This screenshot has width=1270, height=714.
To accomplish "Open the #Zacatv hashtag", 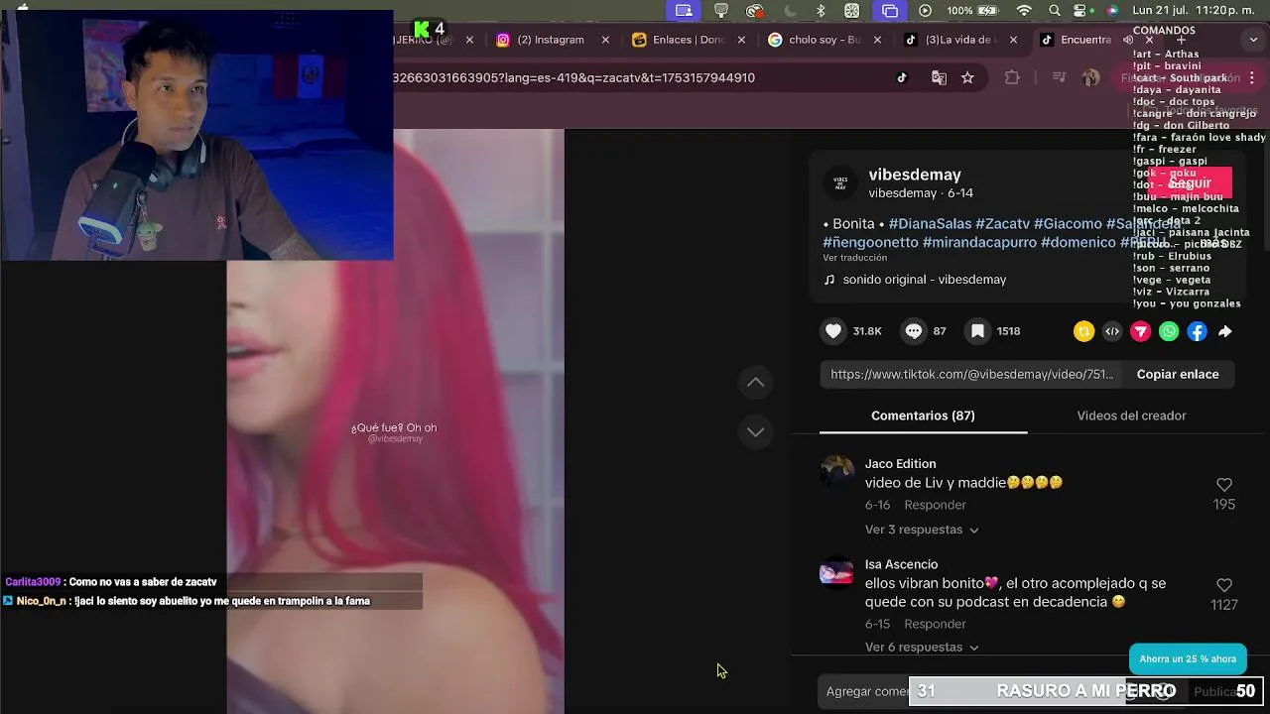I will click(x=1002, y=224).
